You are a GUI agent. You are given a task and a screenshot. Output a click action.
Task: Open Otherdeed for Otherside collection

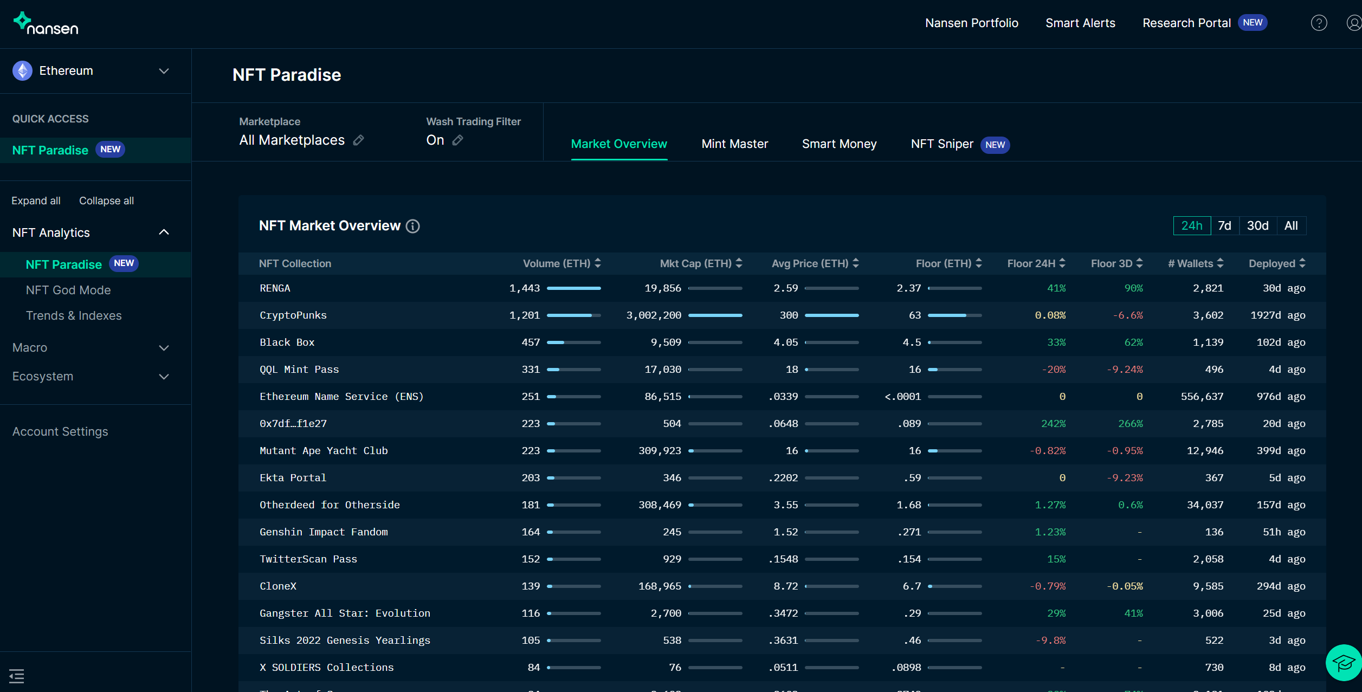coord(330,505)
